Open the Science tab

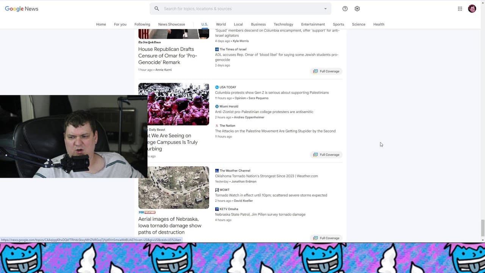click(x=358, y=24)
